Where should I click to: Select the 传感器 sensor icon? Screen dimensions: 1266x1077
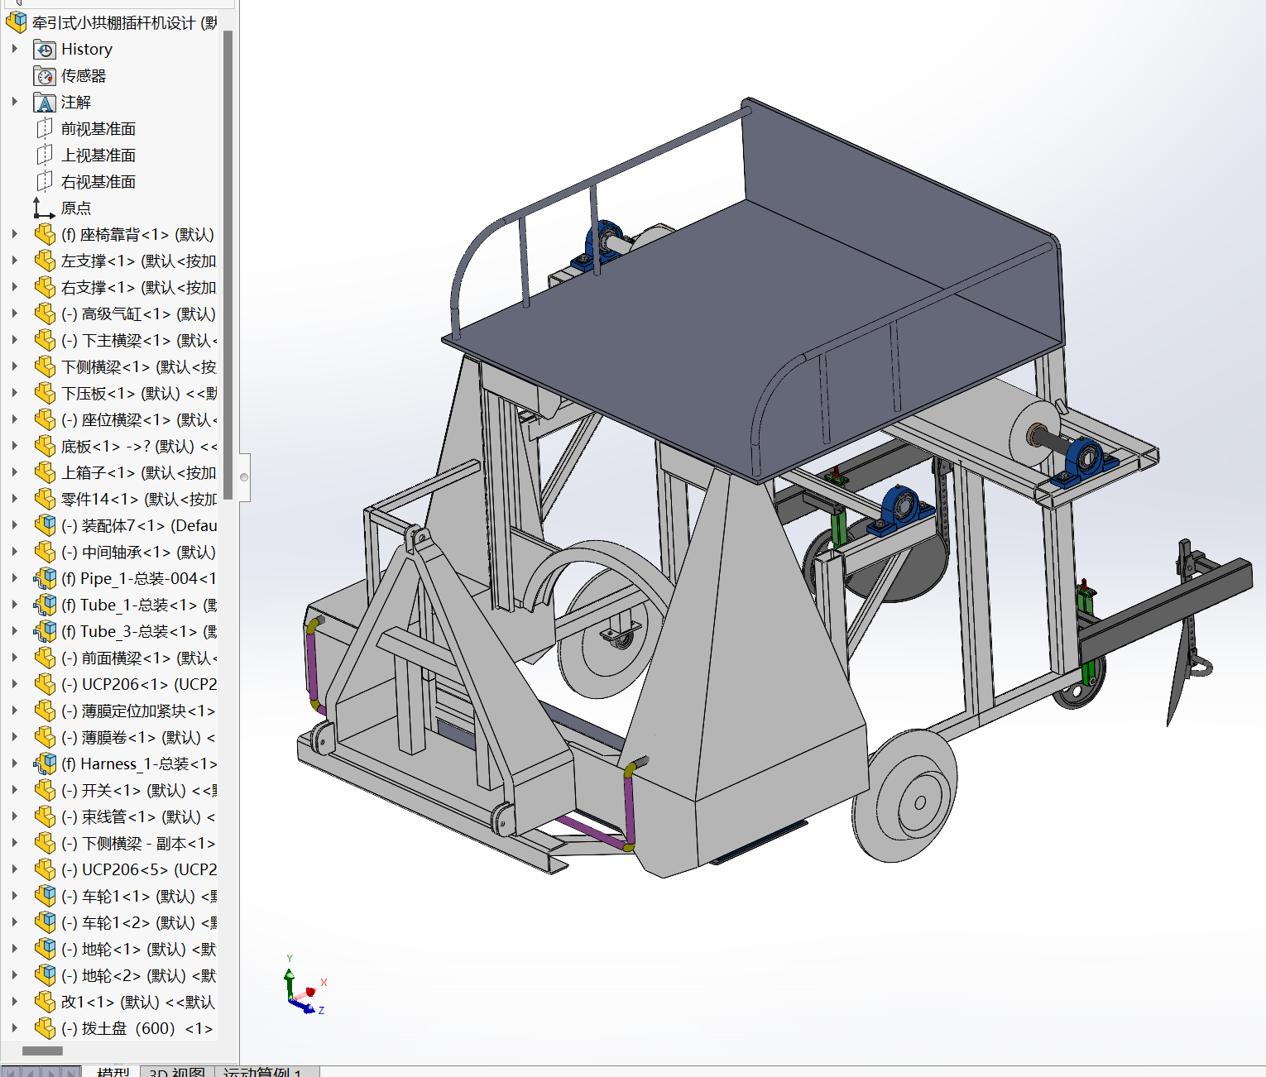click(45, 76)
